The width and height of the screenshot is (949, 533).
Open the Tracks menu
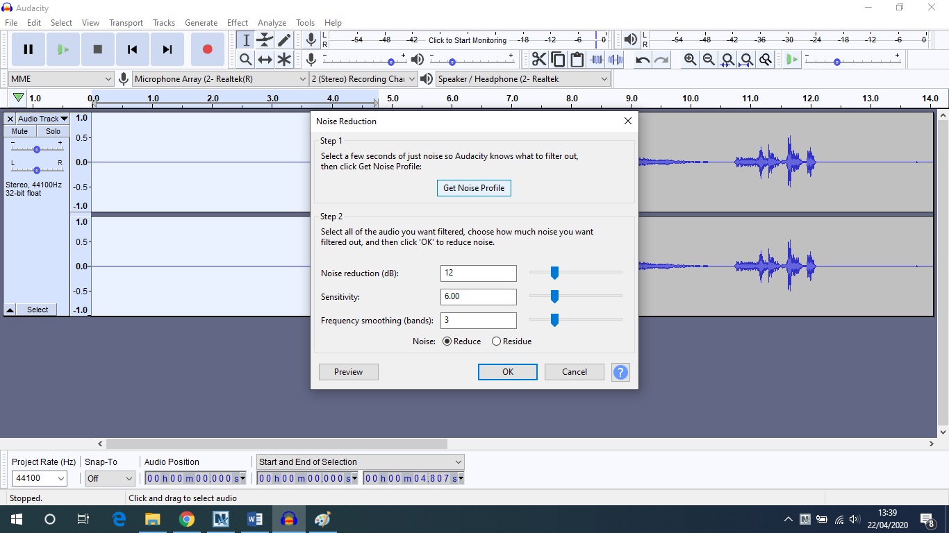pos(164,23)
